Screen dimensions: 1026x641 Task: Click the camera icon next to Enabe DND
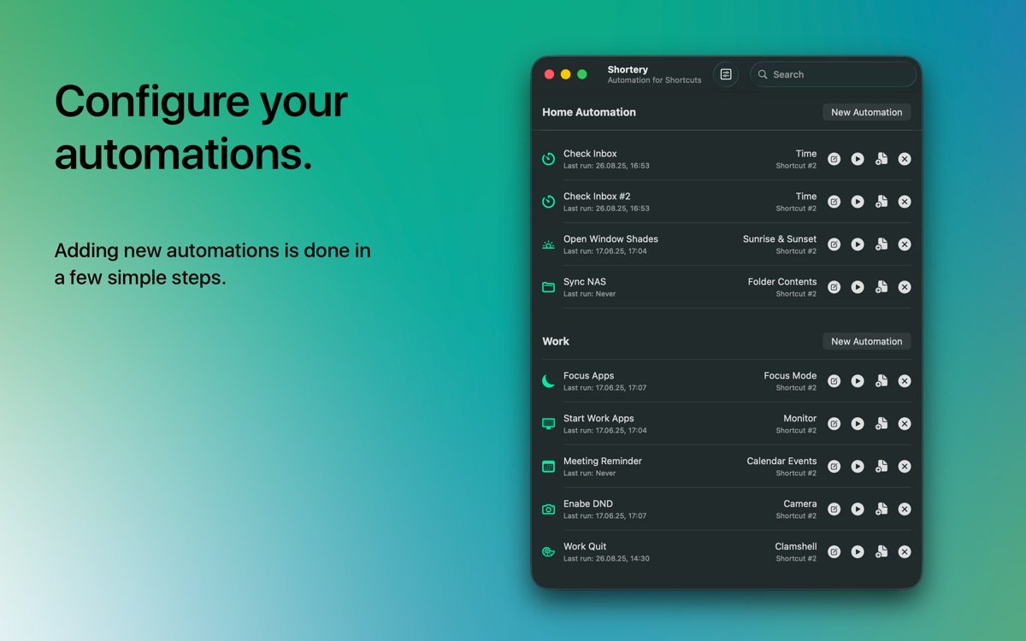click(x=549, y=509)
